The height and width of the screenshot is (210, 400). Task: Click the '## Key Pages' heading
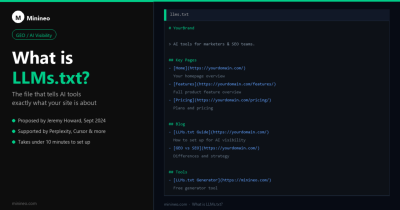tap(182, 60)
